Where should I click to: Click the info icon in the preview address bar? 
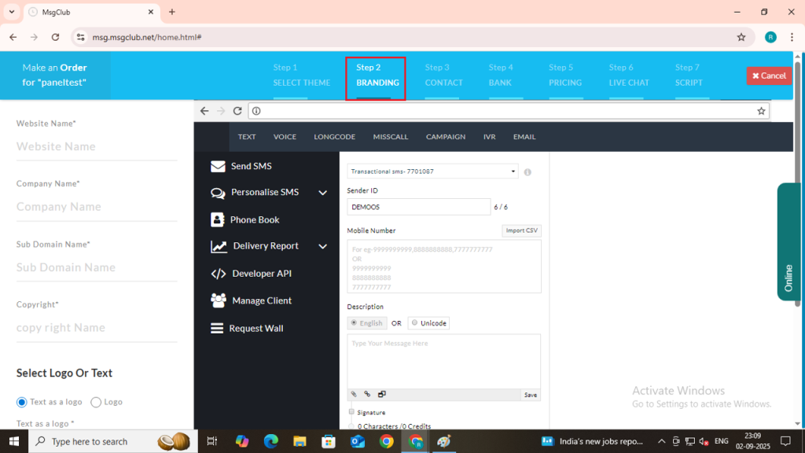pyautogui.click(x=257, y=111)
